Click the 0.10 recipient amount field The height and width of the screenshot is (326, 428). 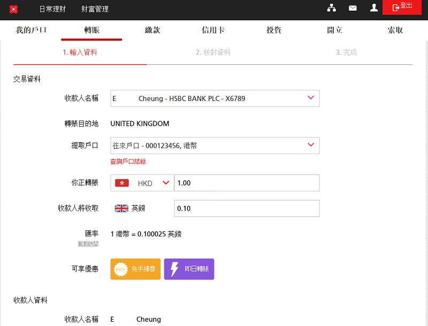pyautogui.click(x=247, y=208)
